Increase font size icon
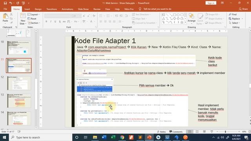 coord(84,16)
